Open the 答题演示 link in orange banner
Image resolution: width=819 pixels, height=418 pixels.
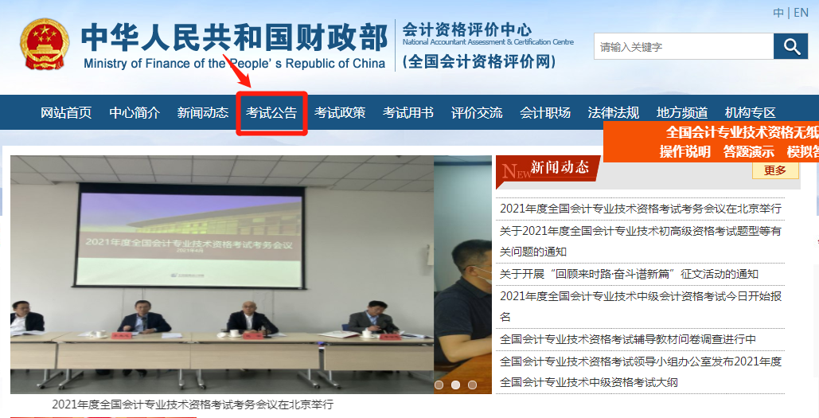click(x=748, y=151)
